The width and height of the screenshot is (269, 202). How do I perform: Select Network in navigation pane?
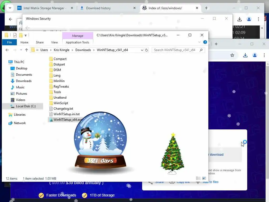click(x=17, y=123)
